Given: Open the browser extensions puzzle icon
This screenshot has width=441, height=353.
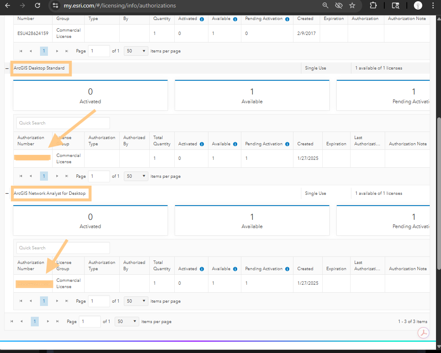Looking at the screenshot, I should pyautogui.click(x=373, y=6).
